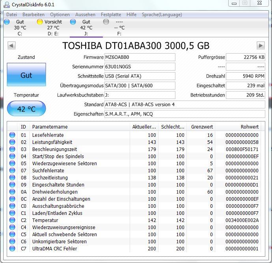The width and height of the screenshot is (272, 263).
Task: Click the Laufwerksbuchstaben field J:
Action: pyautogui.click(x=140, y=95)
